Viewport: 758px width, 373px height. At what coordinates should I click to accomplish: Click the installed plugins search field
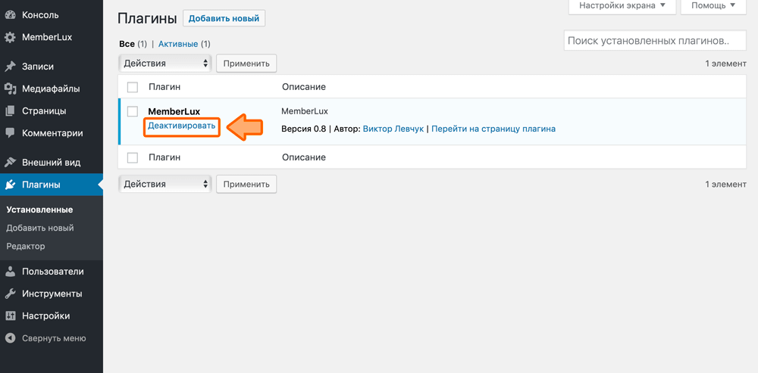[x=654, y=41]
